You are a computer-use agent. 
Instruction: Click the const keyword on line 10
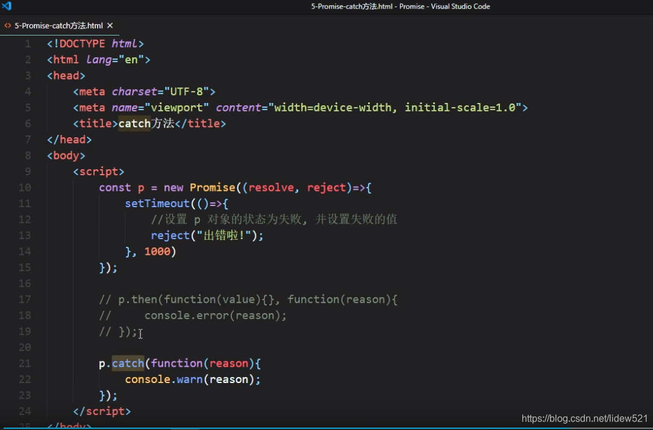coord(115,188)
